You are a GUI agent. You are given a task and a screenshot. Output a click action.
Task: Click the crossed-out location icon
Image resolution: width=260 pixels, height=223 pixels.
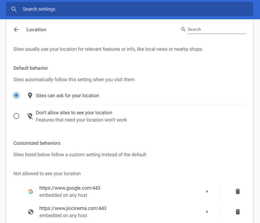coord(30,115)
